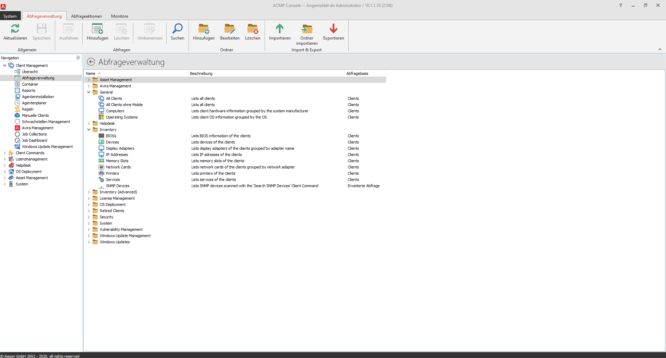
Task: Expand the Helpdesk query folder
Action: point(89,123)
